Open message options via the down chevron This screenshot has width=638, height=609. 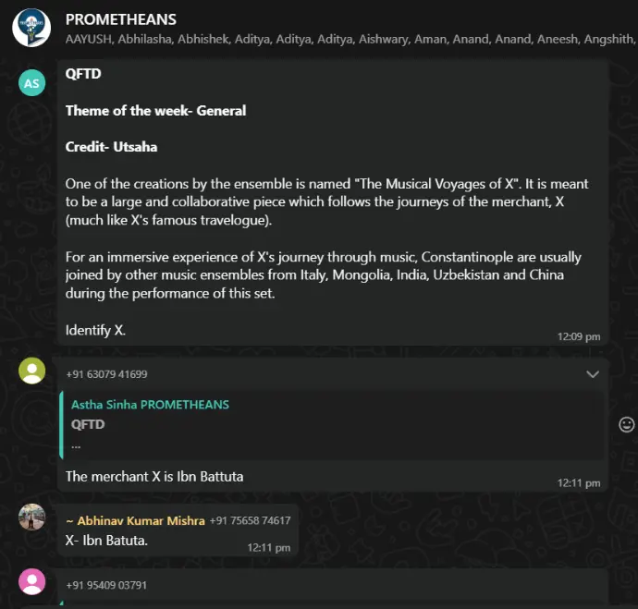(x=593, y=374)
